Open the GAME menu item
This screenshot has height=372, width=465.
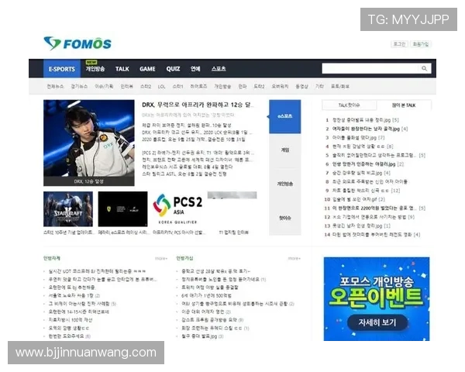point(147,69)
